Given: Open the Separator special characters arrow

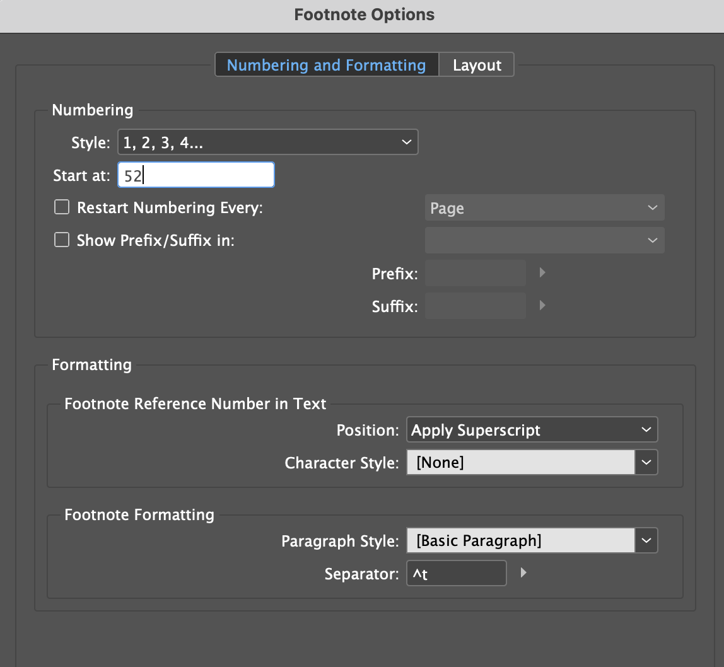Looking at the screenshot, I should coord(523,573).
